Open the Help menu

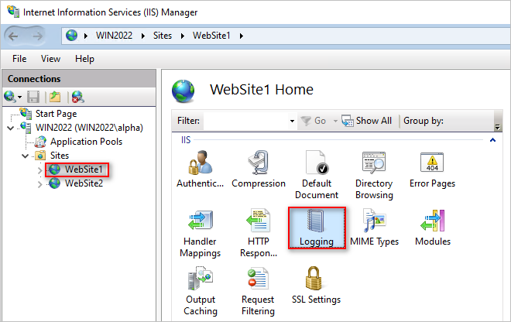click(84, 59)
